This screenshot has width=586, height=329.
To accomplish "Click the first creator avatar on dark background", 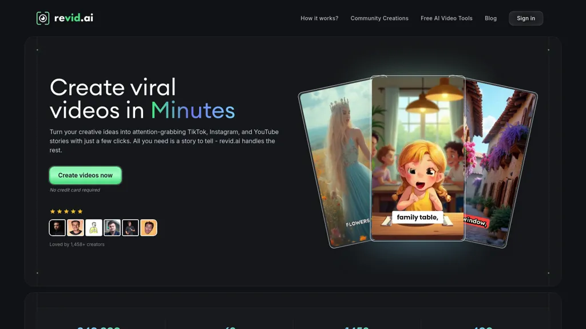I will (57, 228).
